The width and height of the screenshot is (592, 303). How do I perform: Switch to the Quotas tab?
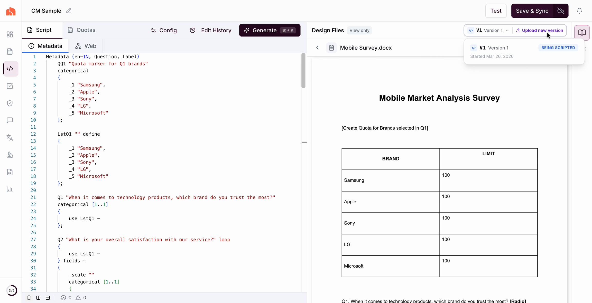(81, 30)
